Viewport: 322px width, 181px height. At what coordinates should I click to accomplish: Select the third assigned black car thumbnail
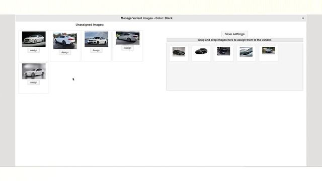point(223,51)
